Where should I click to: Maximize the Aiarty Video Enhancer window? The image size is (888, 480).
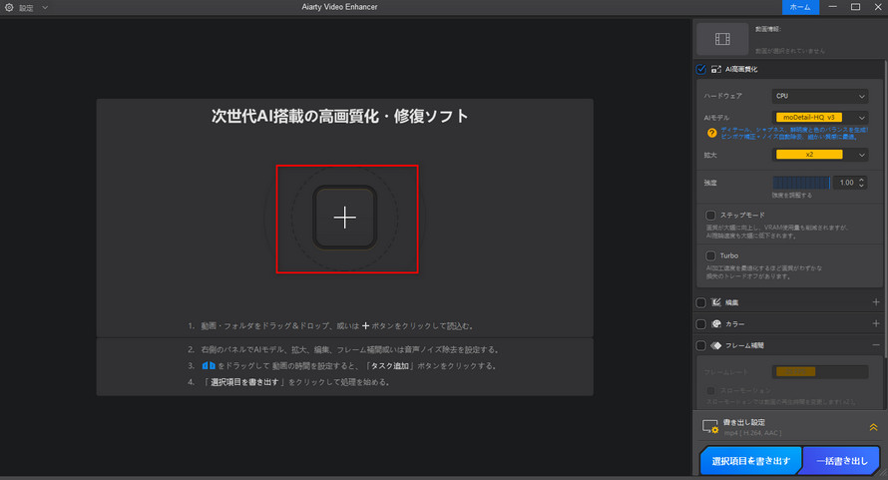(856, 7)
